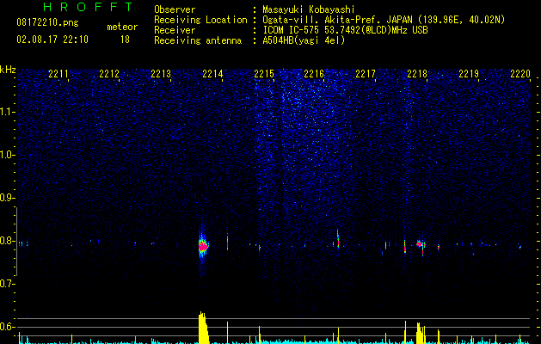Click the magenta meteor echo near 2218
Screen dimensions: 541x344
tap(419, 244)
